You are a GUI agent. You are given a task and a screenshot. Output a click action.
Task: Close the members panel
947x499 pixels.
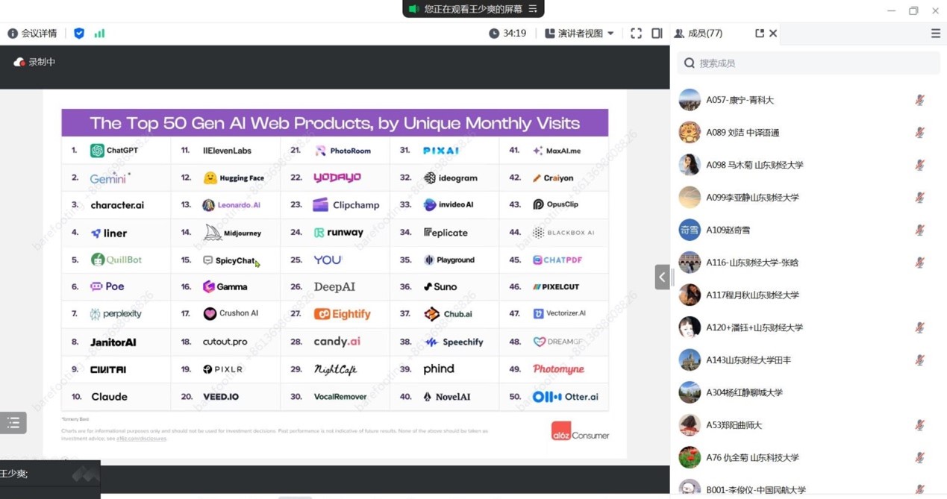773,34
